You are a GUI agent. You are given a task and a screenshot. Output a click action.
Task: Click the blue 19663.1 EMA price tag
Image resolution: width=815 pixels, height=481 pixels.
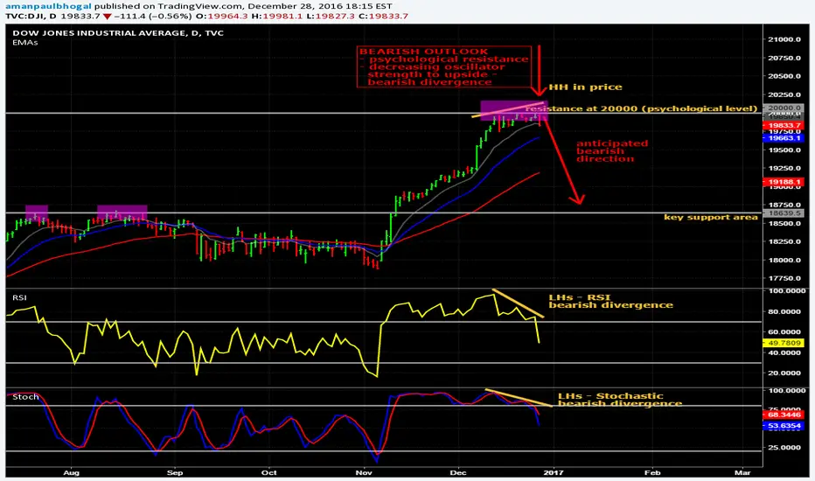point(784,138)
